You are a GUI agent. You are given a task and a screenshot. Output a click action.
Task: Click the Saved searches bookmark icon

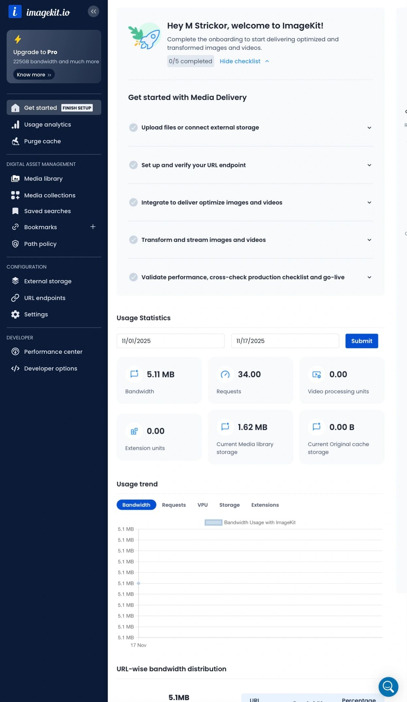pyautogui.click(x=15, y=211)
